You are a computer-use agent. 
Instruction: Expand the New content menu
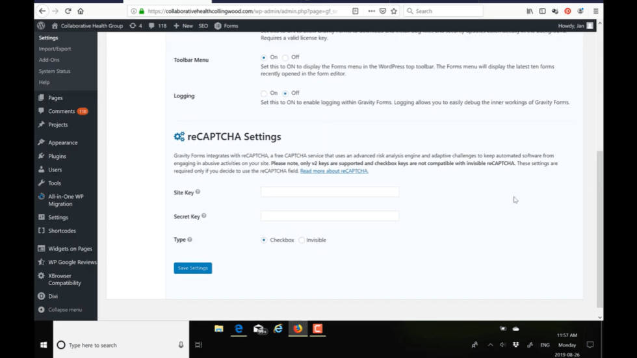tap(183, 25)
